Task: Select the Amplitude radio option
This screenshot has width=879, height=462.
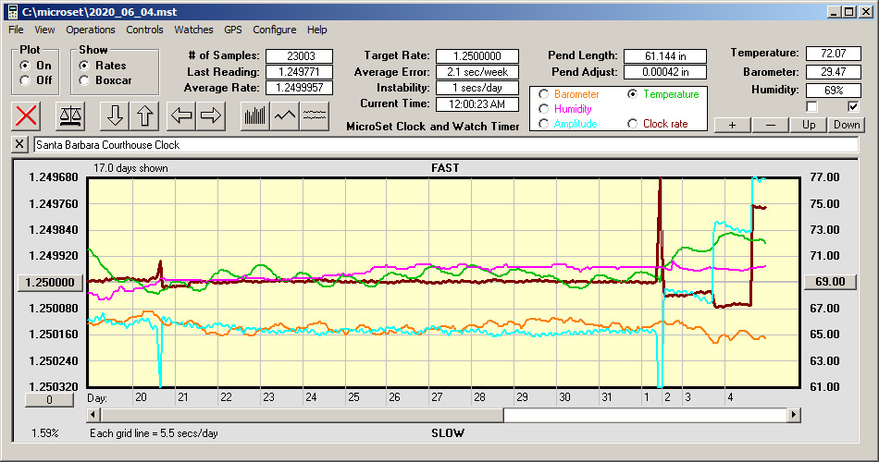Action: click(x=543, y=124)
